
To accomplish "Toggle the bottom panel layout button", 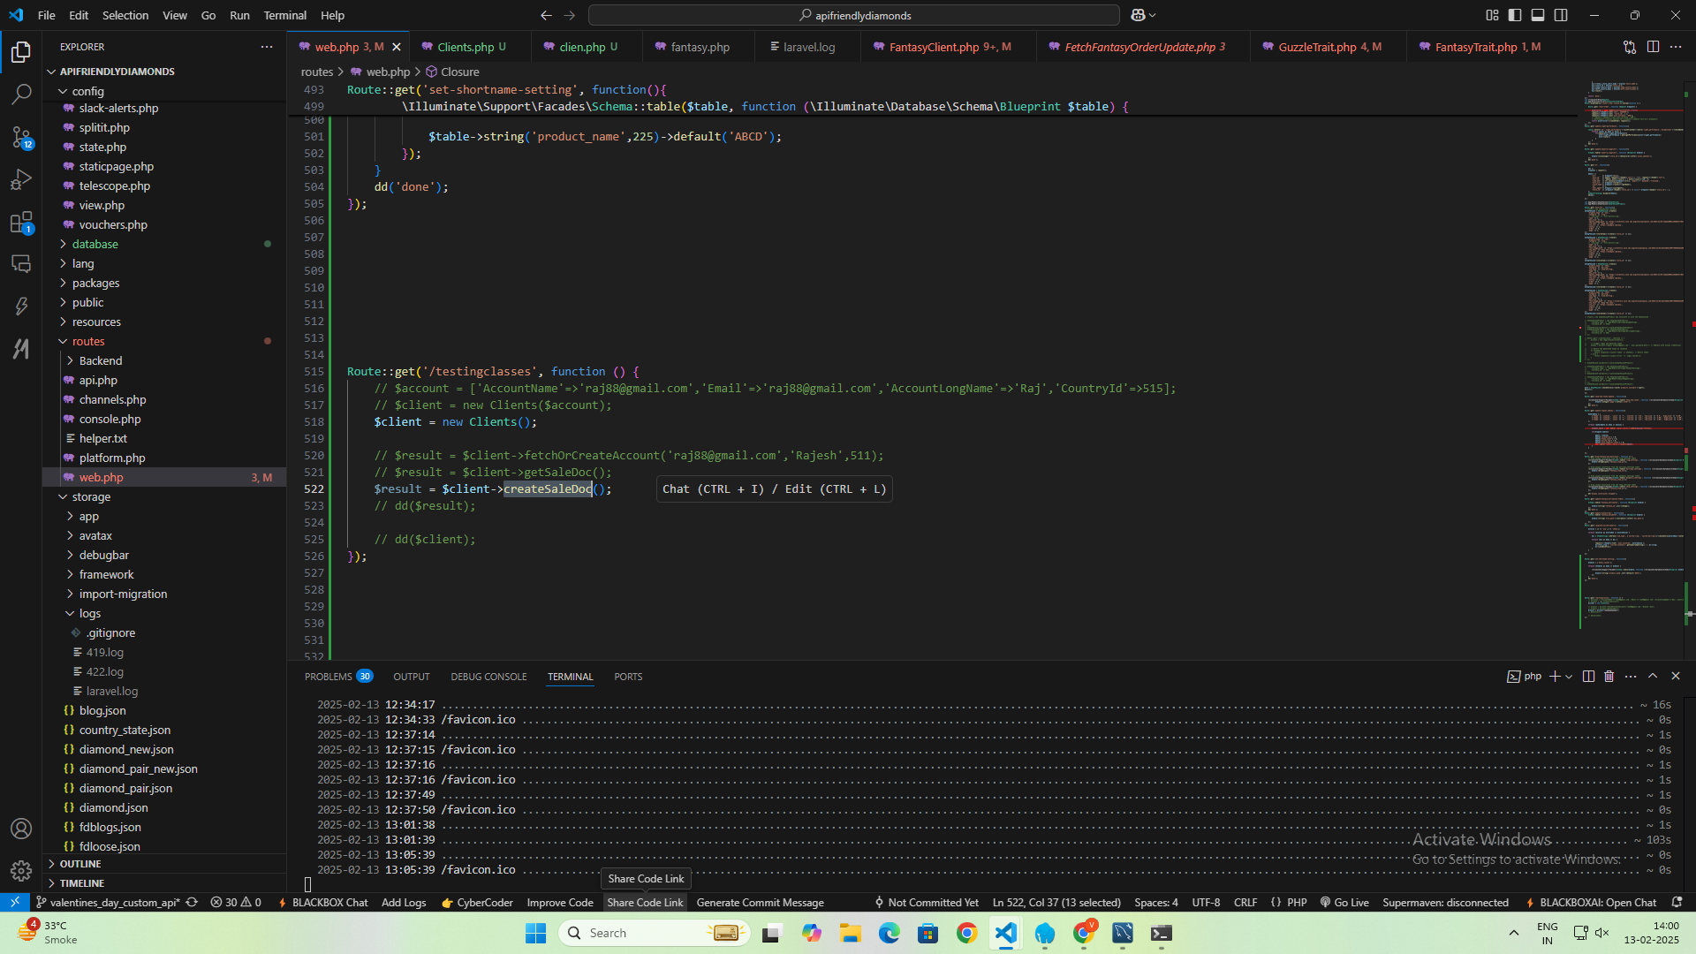I will (1538, 15).
